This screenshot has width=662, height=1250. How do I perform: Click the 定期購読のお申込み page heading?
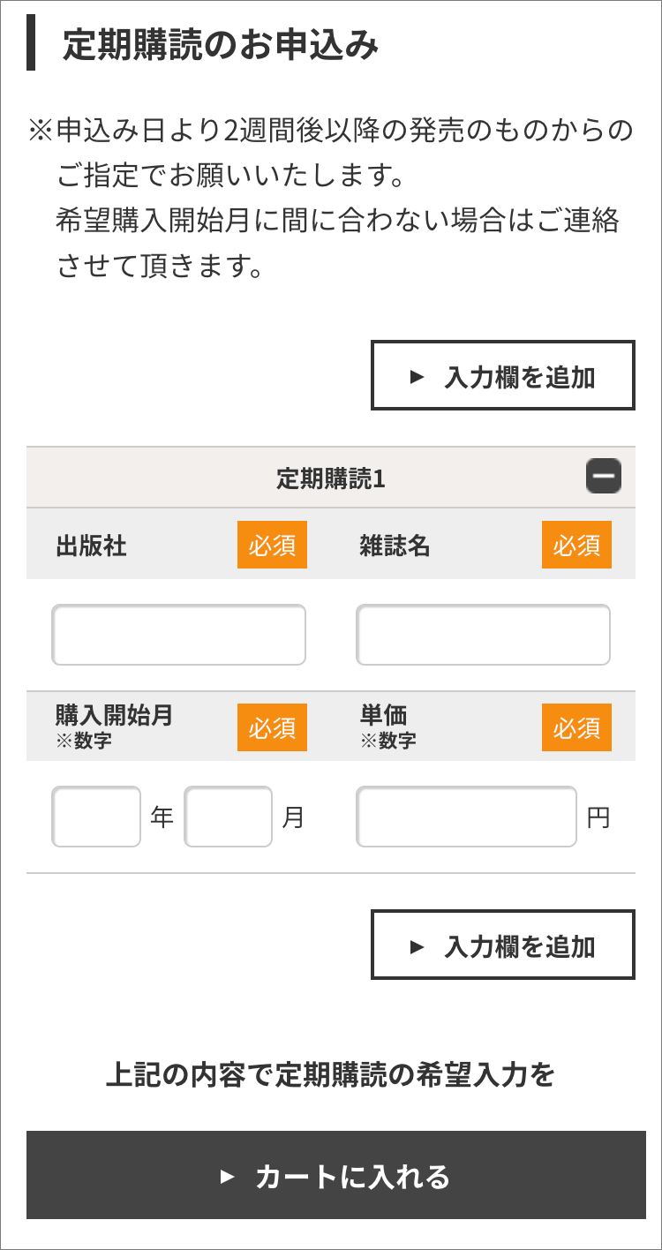[221, 45]
